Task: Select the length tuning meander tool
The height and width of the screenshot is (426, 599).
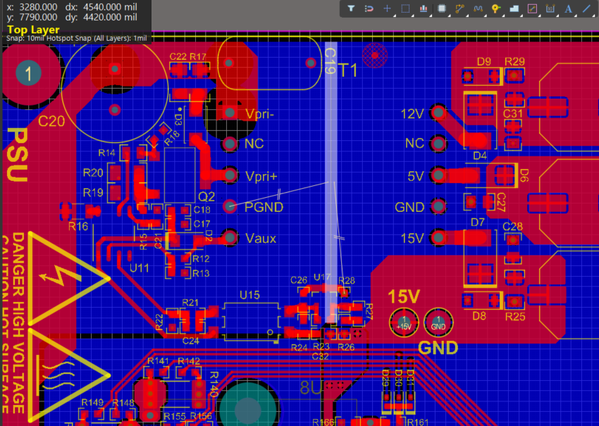Action: click(478, 8)
